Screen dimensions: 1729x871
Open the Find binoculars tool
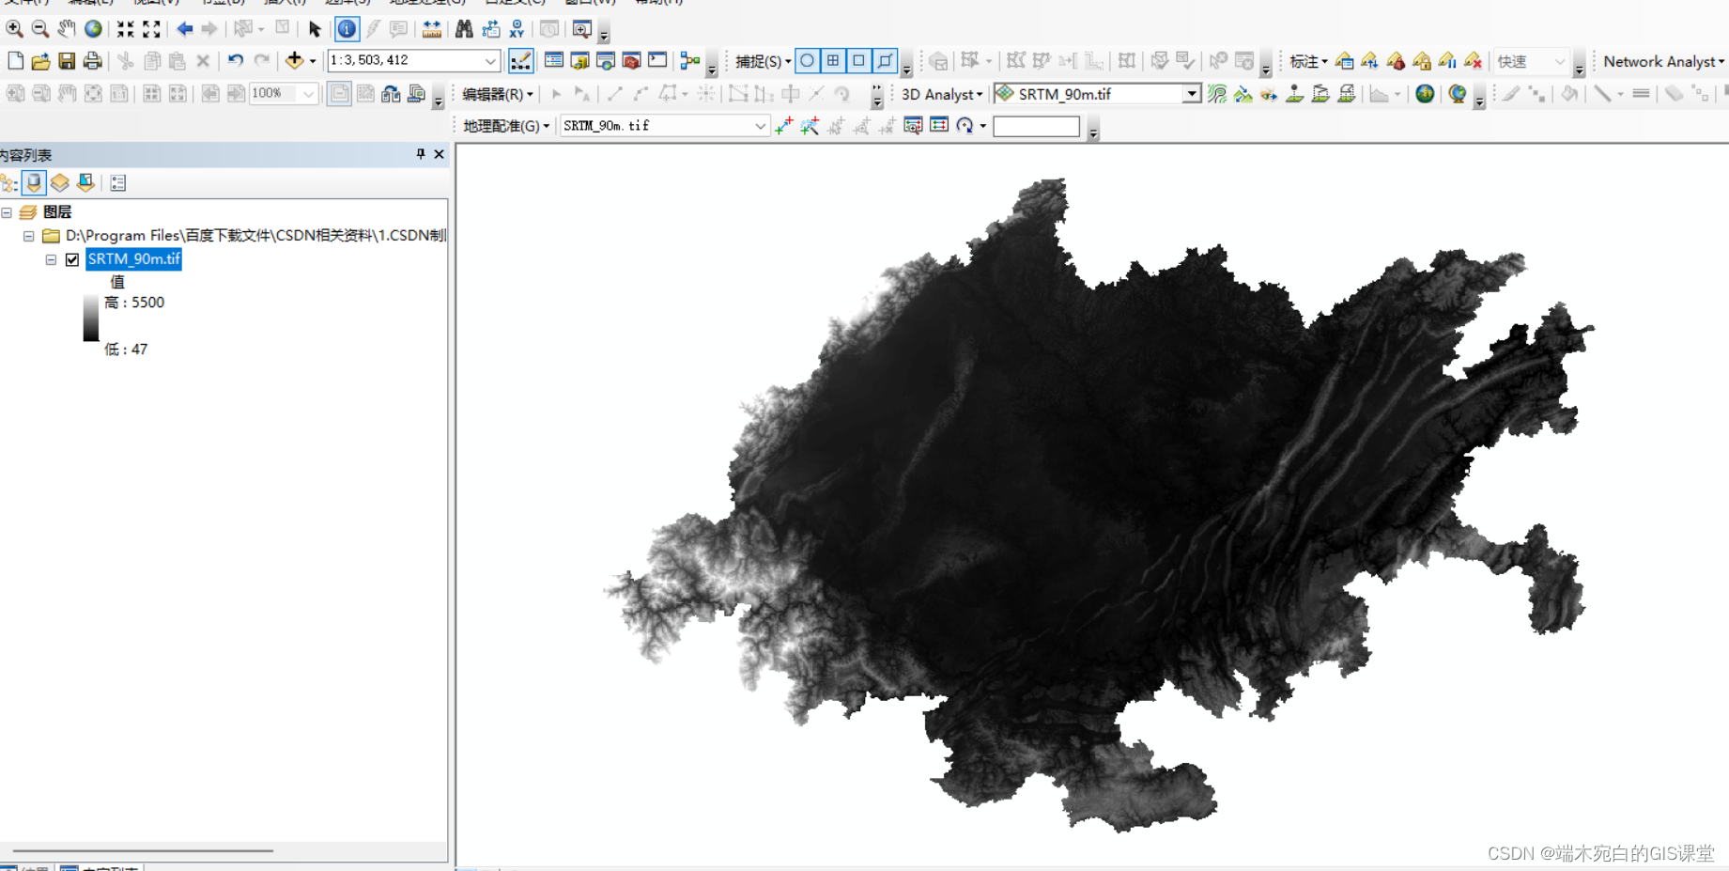click(464, 29)
